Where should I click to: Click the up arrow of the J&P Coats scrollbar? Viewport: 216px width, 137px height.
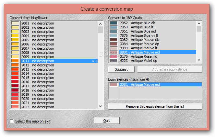click(199, 24)
